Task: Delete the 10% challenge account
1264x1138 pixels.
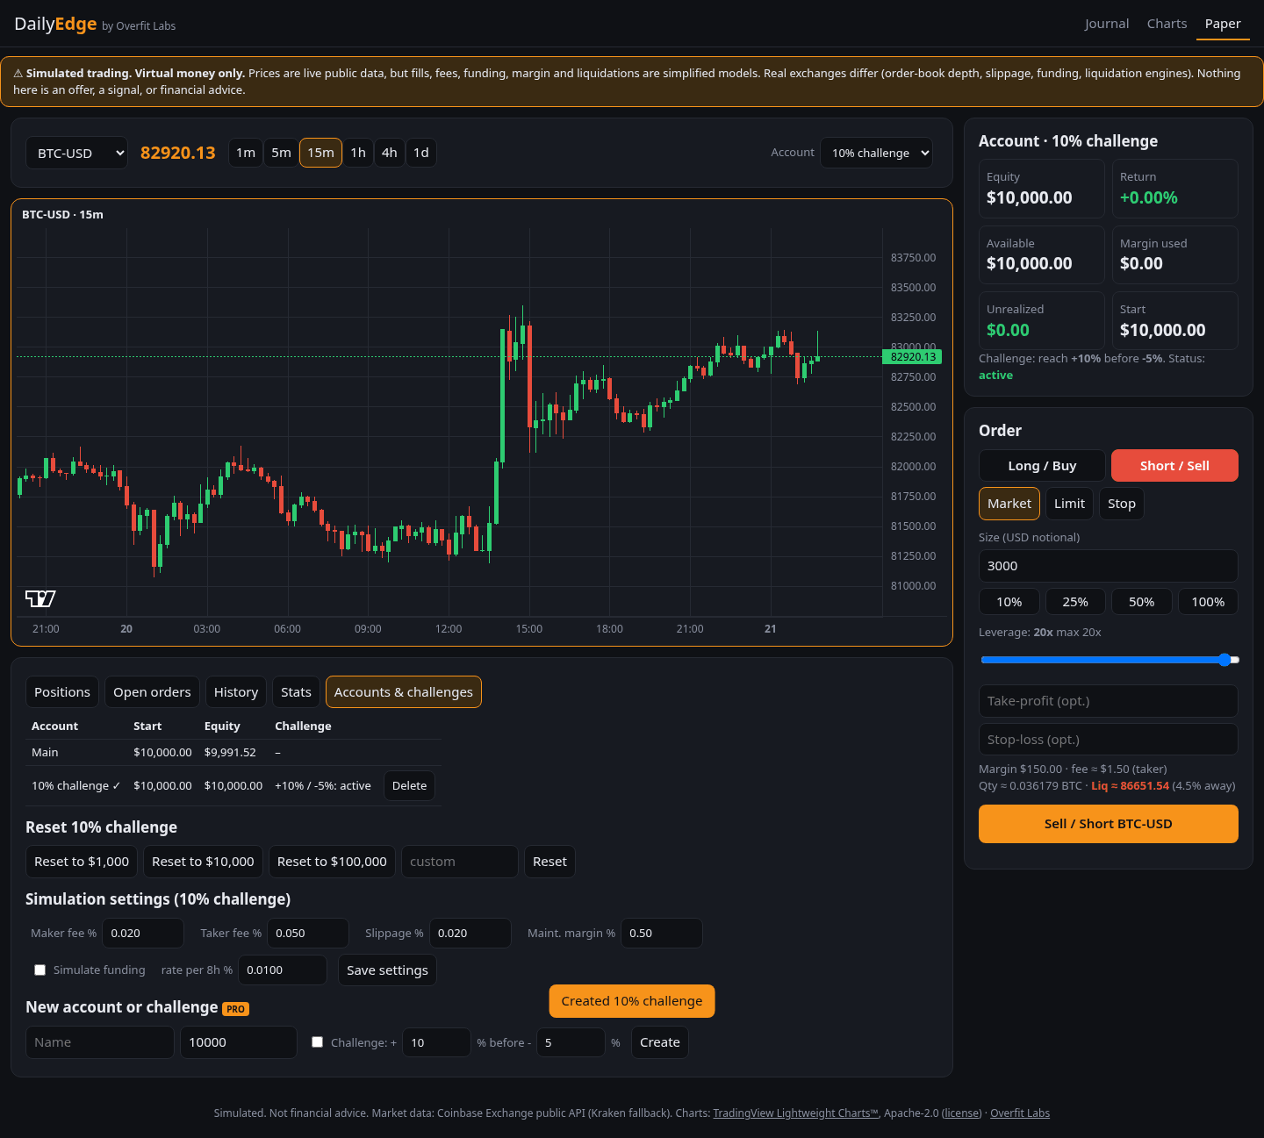Action: (409, 786)
